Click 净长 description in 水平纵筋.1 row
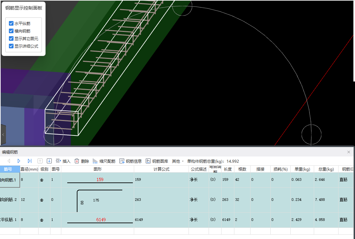This screenshot has width=355, height=239. (199, 220)
